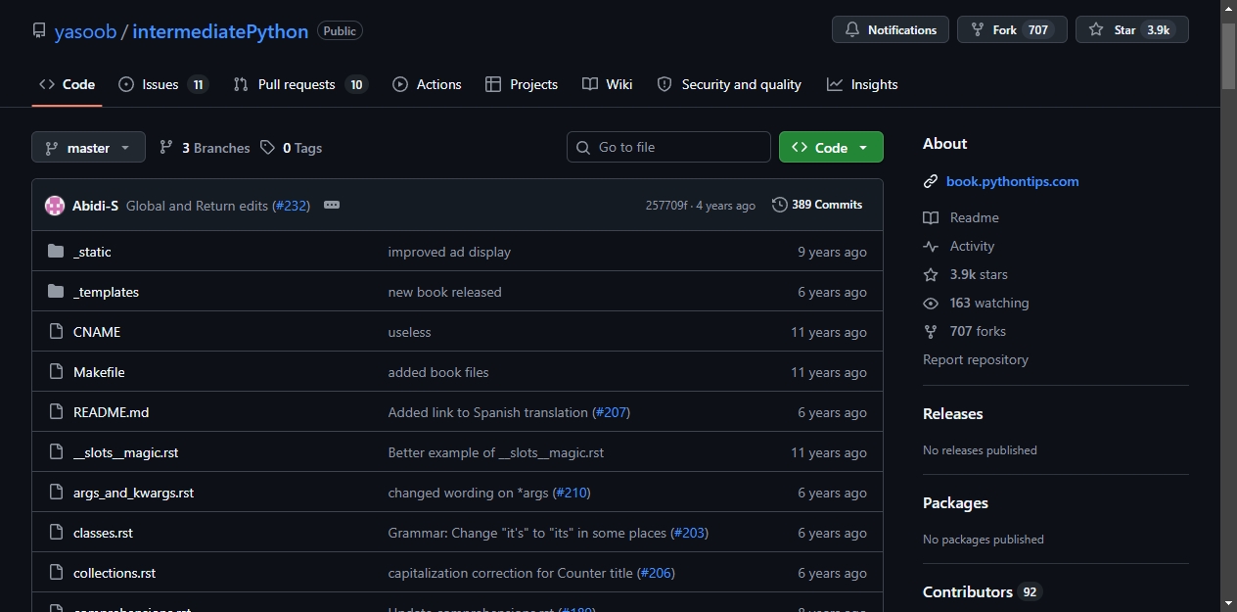Click Report repository link

coord(976,359)
